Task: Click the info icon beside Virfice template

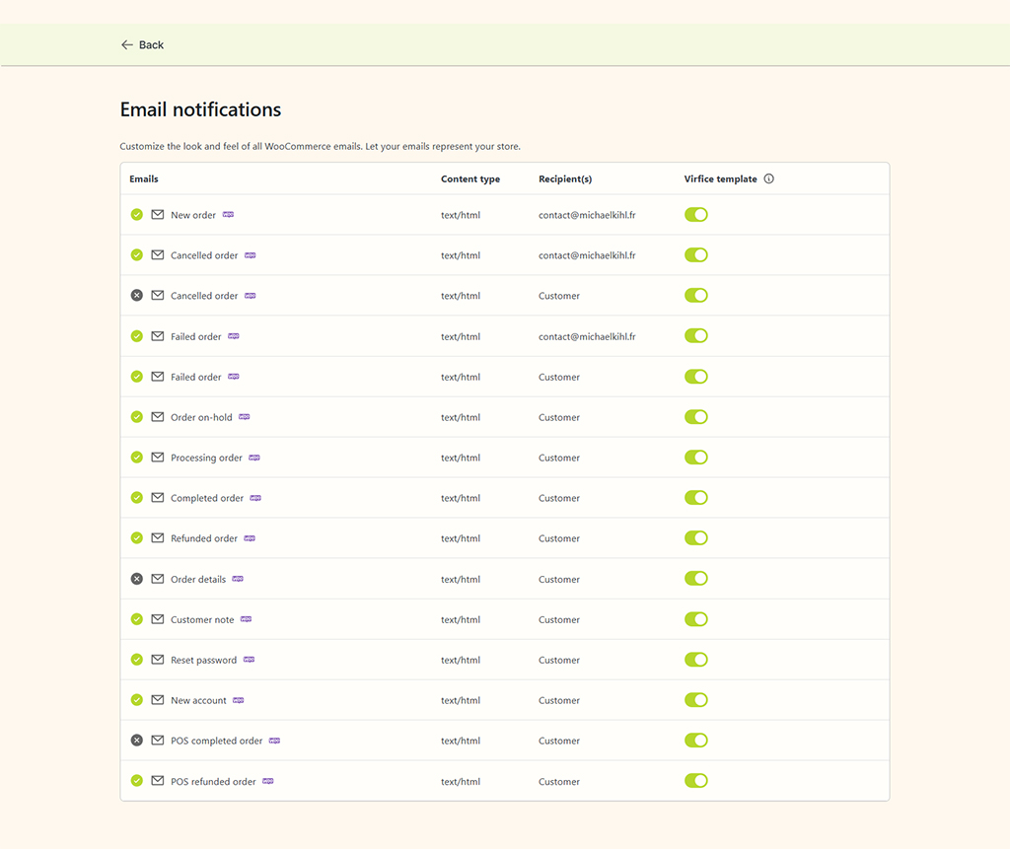Action: tap(769, 179)
